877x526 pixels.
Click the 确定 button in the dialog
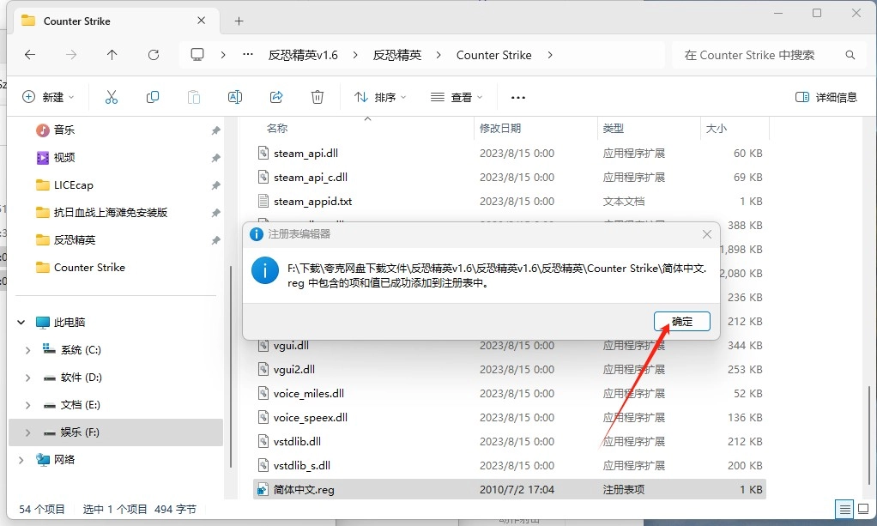pos(681,321)
